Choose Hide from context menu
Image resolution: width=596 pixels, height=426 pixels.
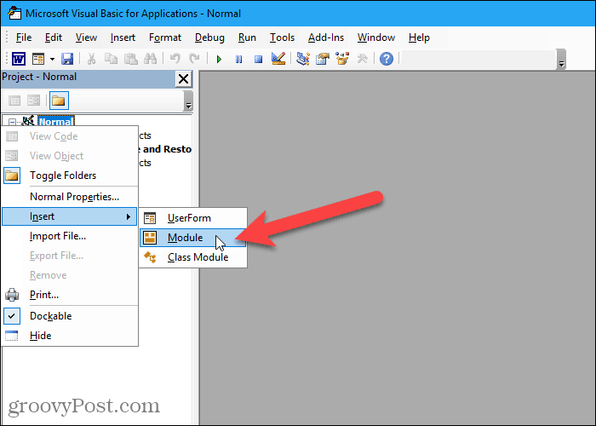(x=70, y=336)
